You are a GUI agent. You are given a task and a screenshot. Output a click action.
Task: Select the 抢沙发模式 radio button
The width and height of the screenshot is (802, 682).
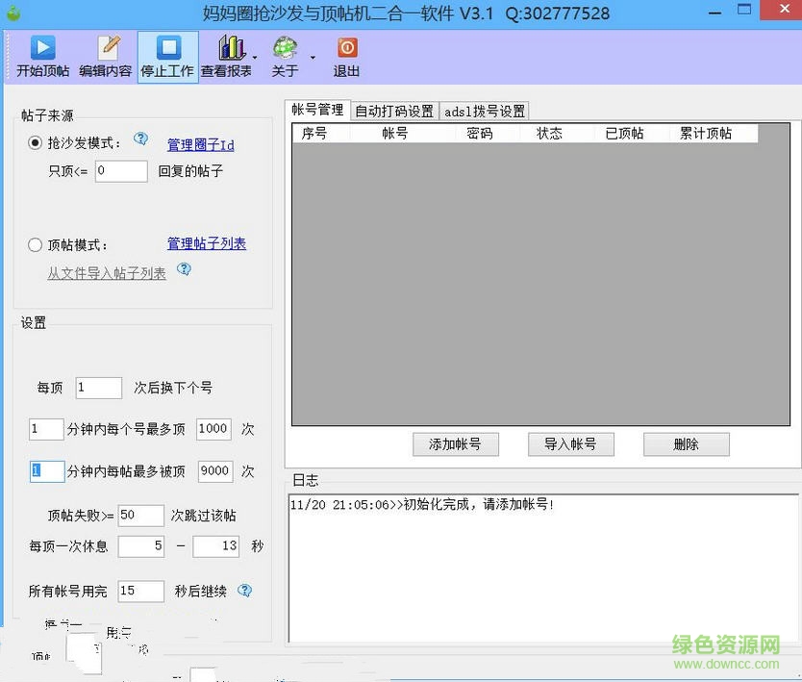(x=34, y=143)
